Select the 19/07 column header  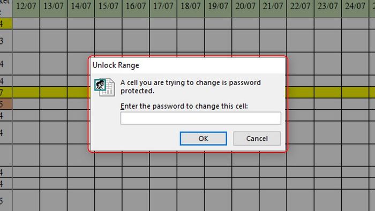coord(218,7)
